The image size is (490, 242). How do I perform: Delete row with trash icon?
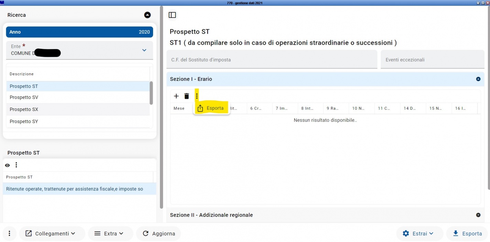pos(187,96)
